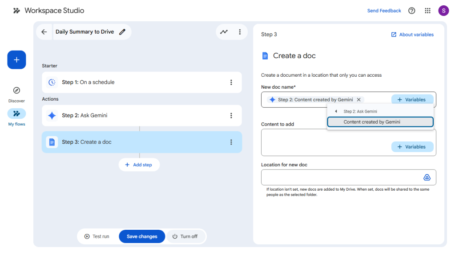Edit flow name with pencil icon
This screenshot has height=255, width=455.
122,32
